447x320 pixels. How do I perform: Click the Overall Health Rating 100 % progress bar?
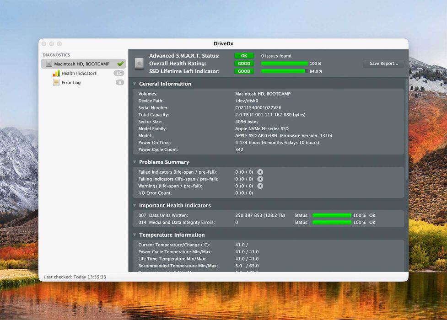[x=284, y=64]
